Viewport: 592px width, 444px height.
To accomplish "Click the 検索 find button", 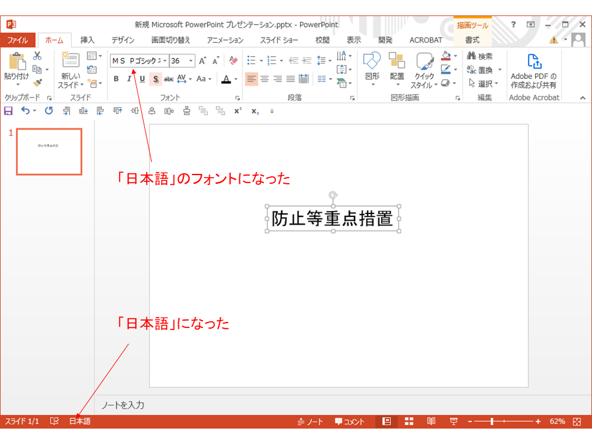I will point(480,56).
